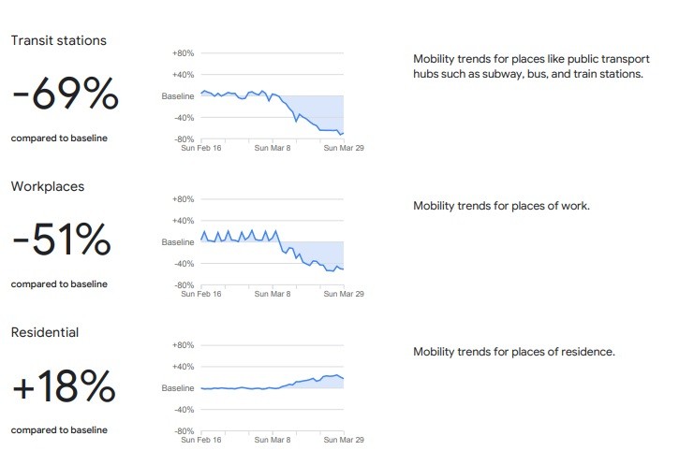Screen dimensions: 679x465
Task: Click the Transit stations heading
Action: click(59, 40)
